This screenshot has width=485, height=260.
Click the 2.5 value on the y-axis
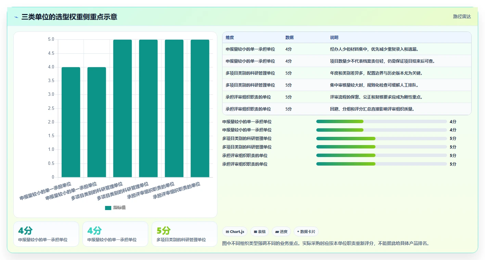point(51,108)
